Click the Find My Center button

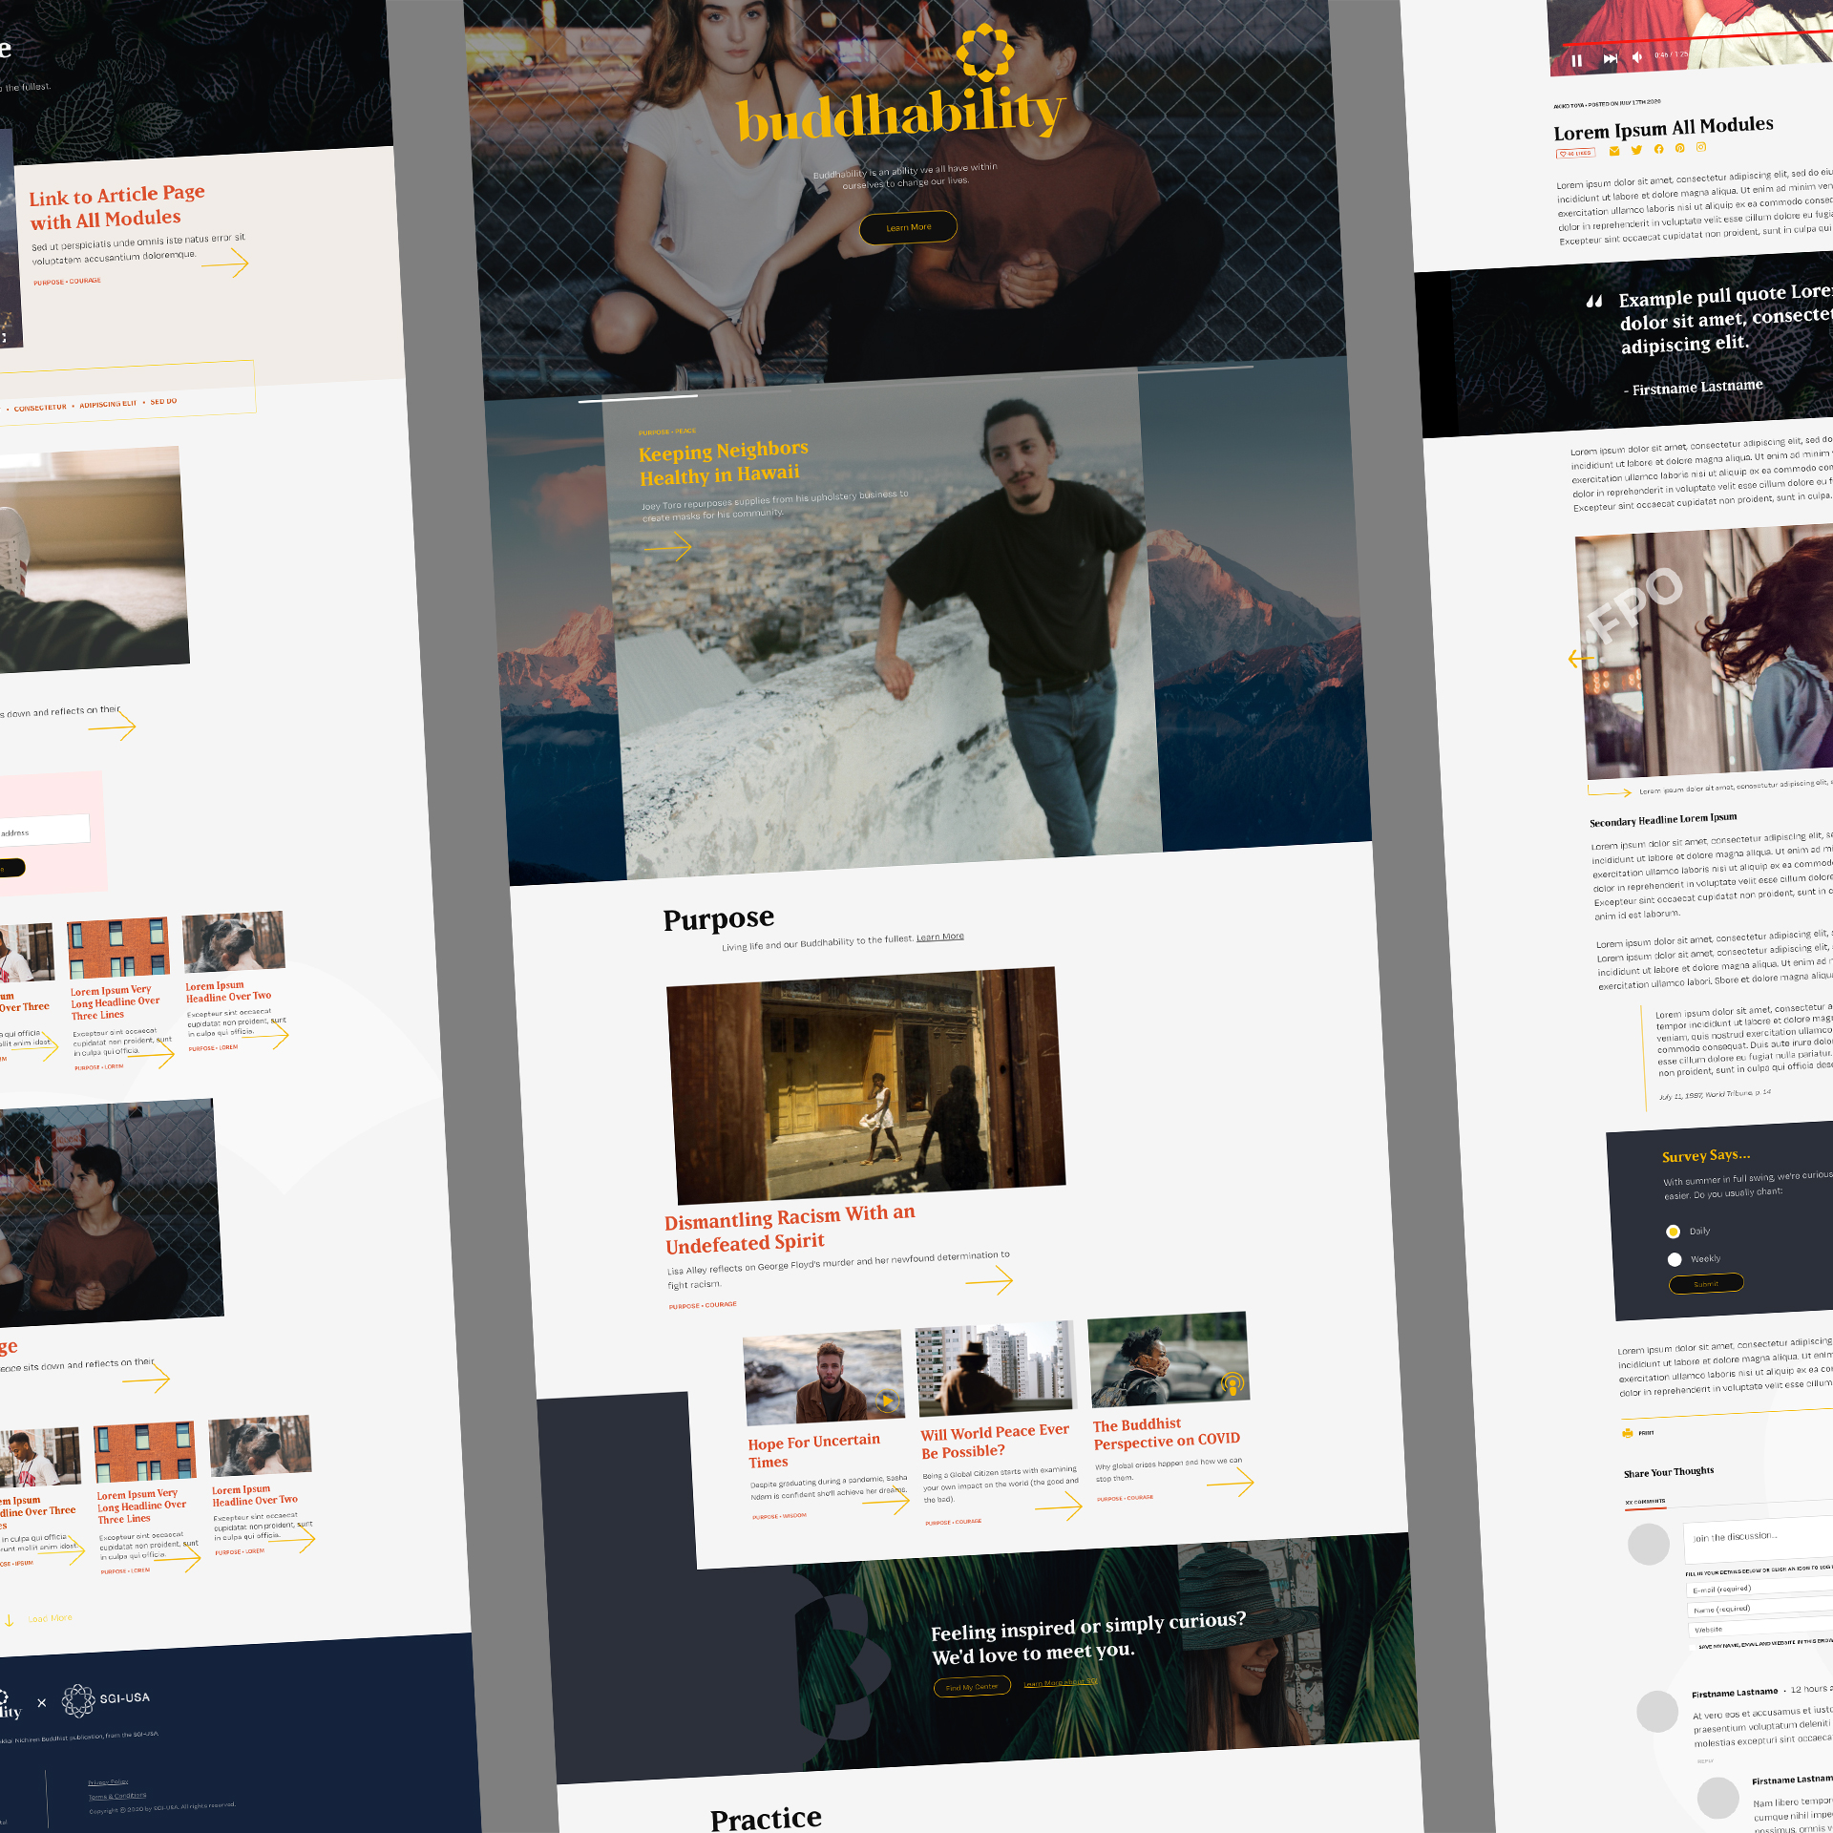point(972,1687)
